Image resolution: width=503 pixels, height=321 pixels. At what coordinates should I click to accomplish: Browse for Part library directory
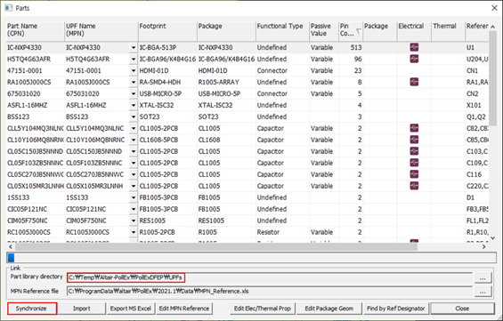pyautogui.click(x=483, y=278)
